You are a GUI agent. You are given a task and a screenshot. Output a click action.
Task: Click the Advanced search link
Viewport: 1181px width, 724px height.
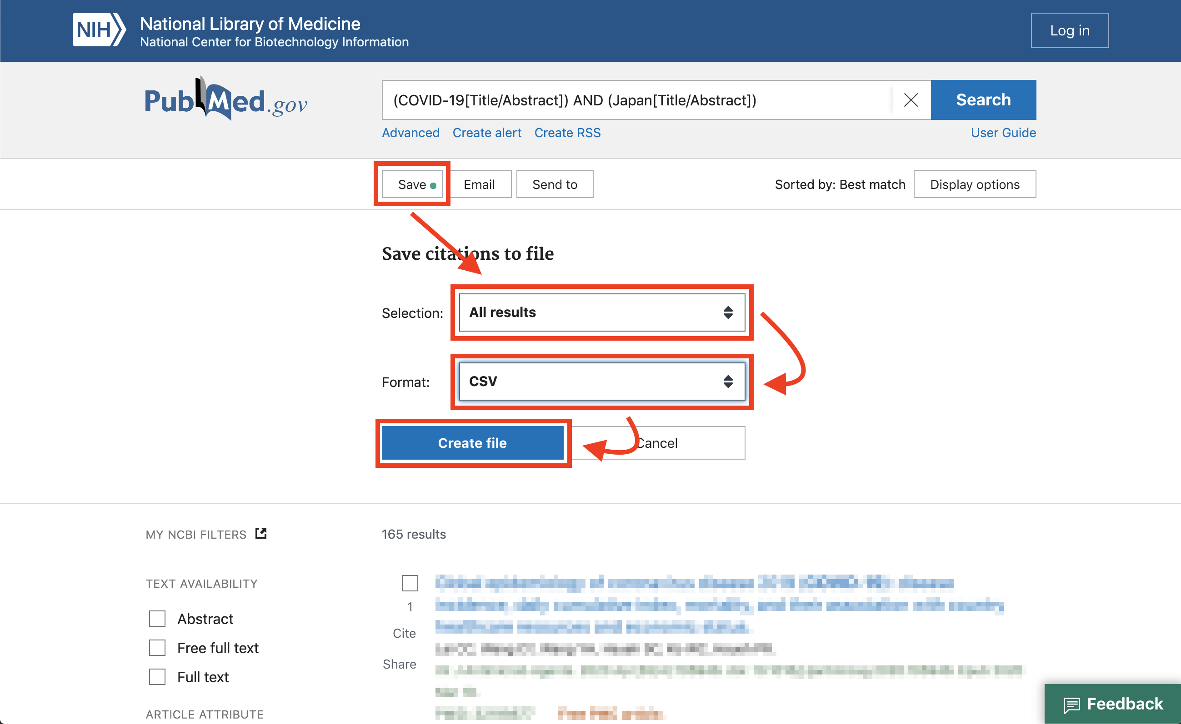coord(410,132)
